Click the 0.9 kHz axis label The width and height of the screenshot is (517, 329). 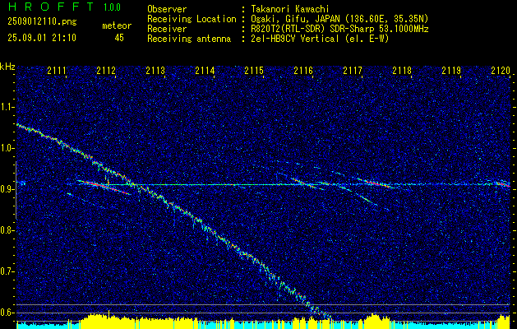point(7,189)
